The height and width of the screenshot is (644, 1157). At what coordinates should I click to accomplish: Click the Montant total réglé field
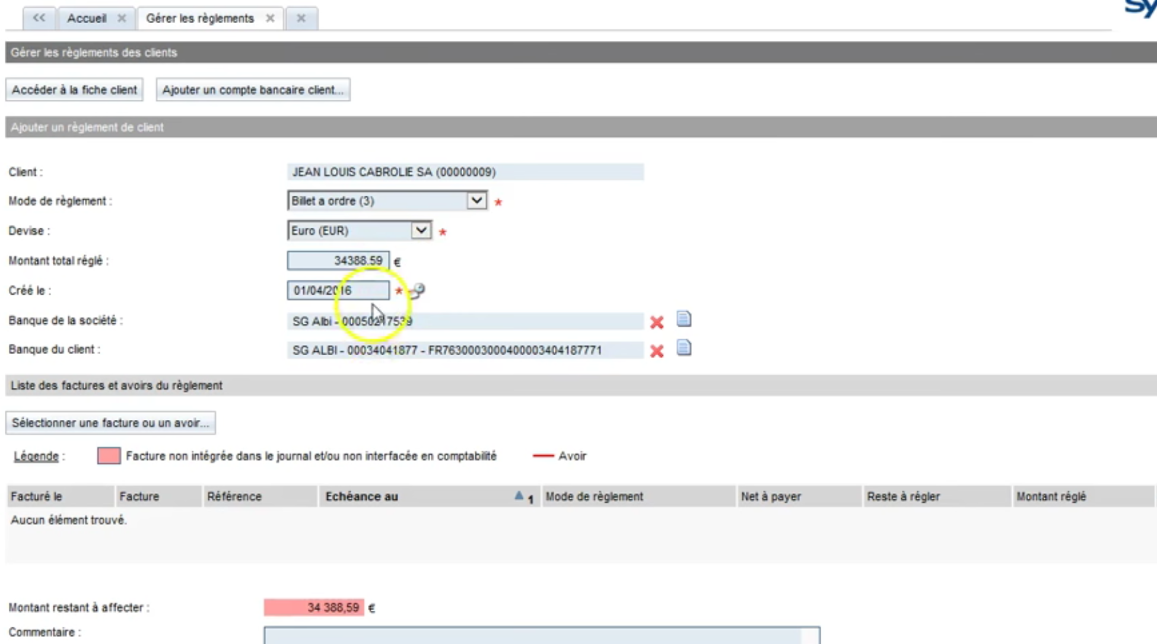[338, 260]
